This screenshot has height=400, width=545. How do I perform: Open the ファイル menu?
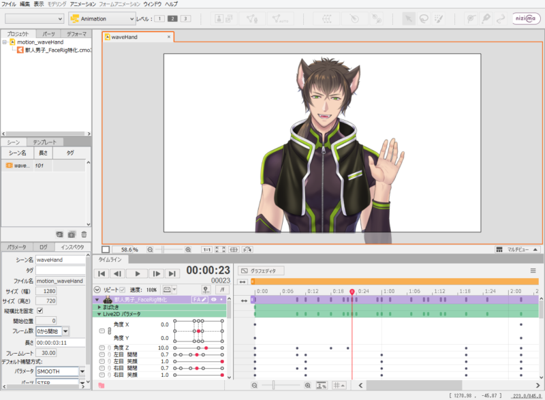9,4
